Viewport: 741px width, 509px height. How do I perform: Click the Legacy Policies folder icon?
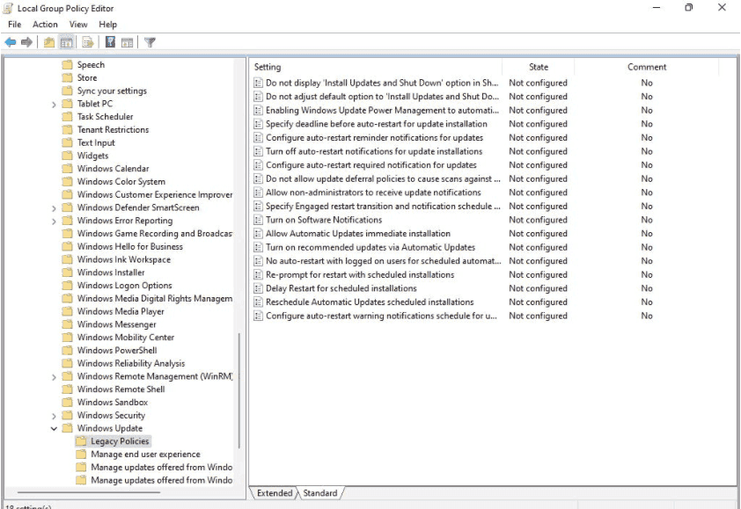[x=81, y=441]
